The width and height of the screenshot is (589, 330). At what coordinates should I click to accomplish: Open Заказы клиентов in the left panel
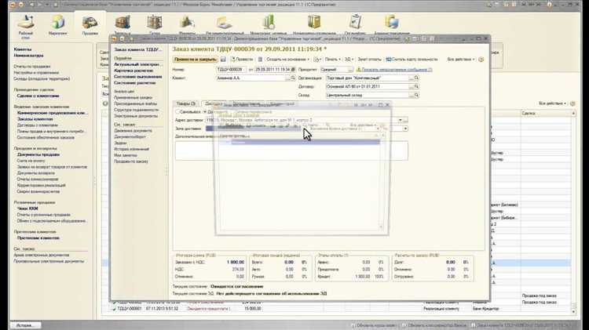pyautogui.click(x=35, y=119)
